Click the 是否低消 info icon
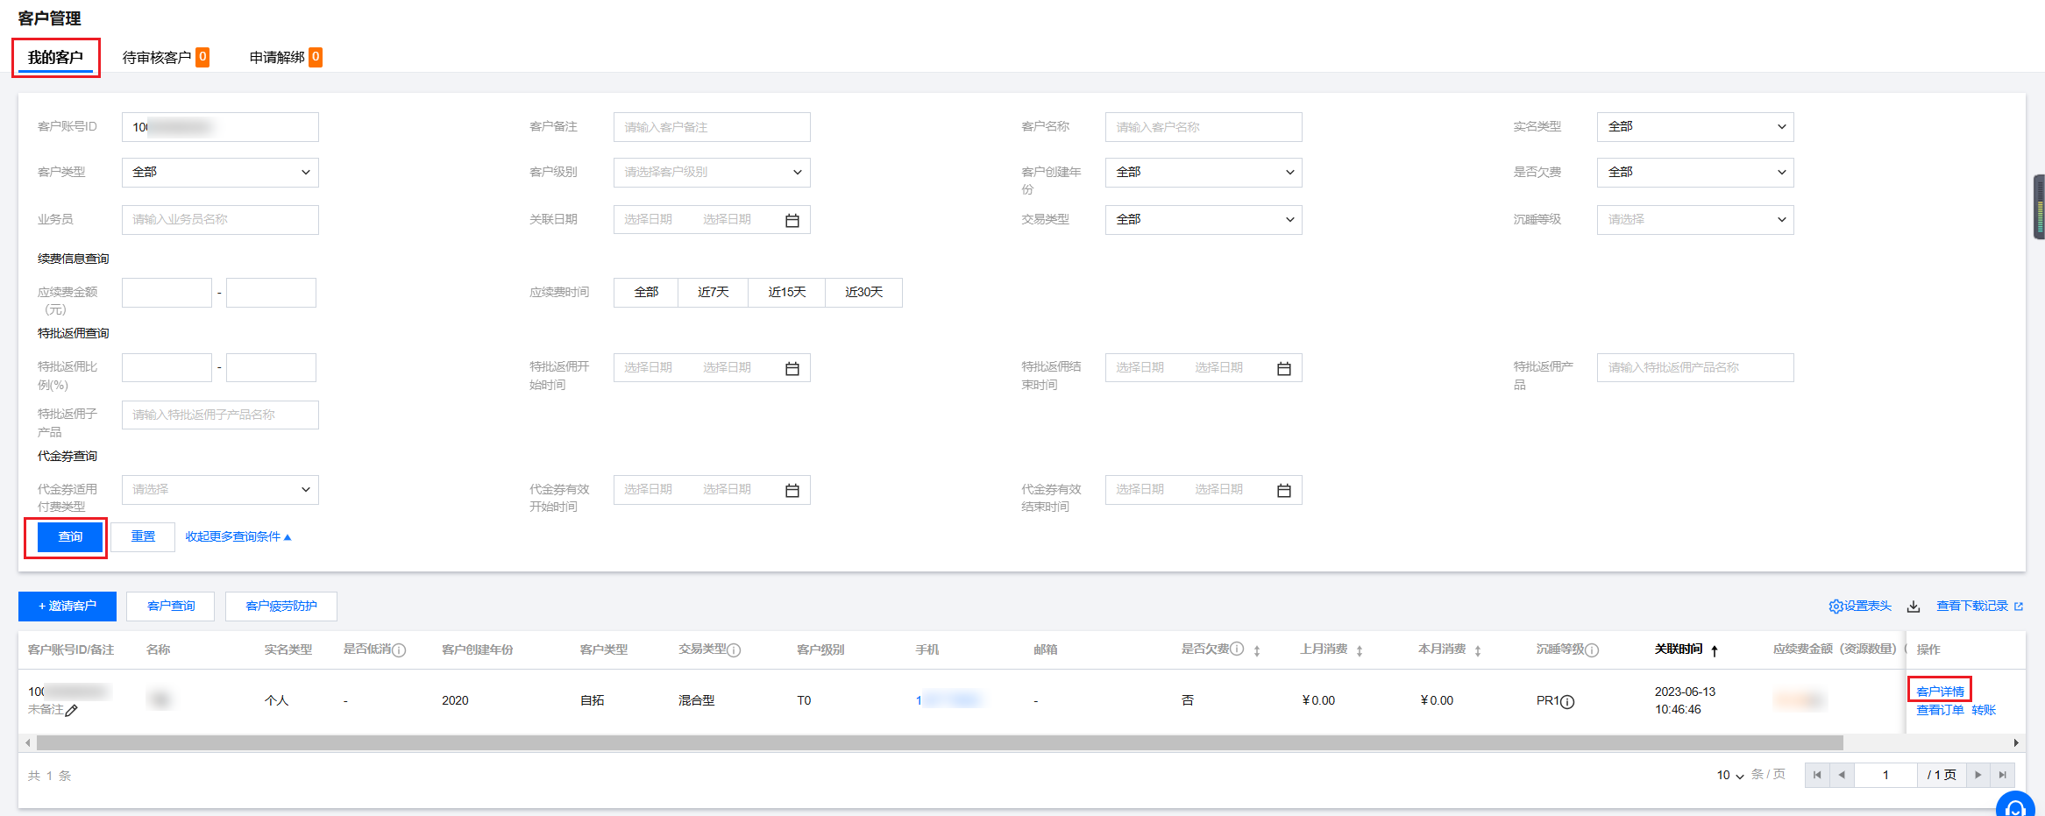The image size is (2045, 816). (x=399, y=650)
